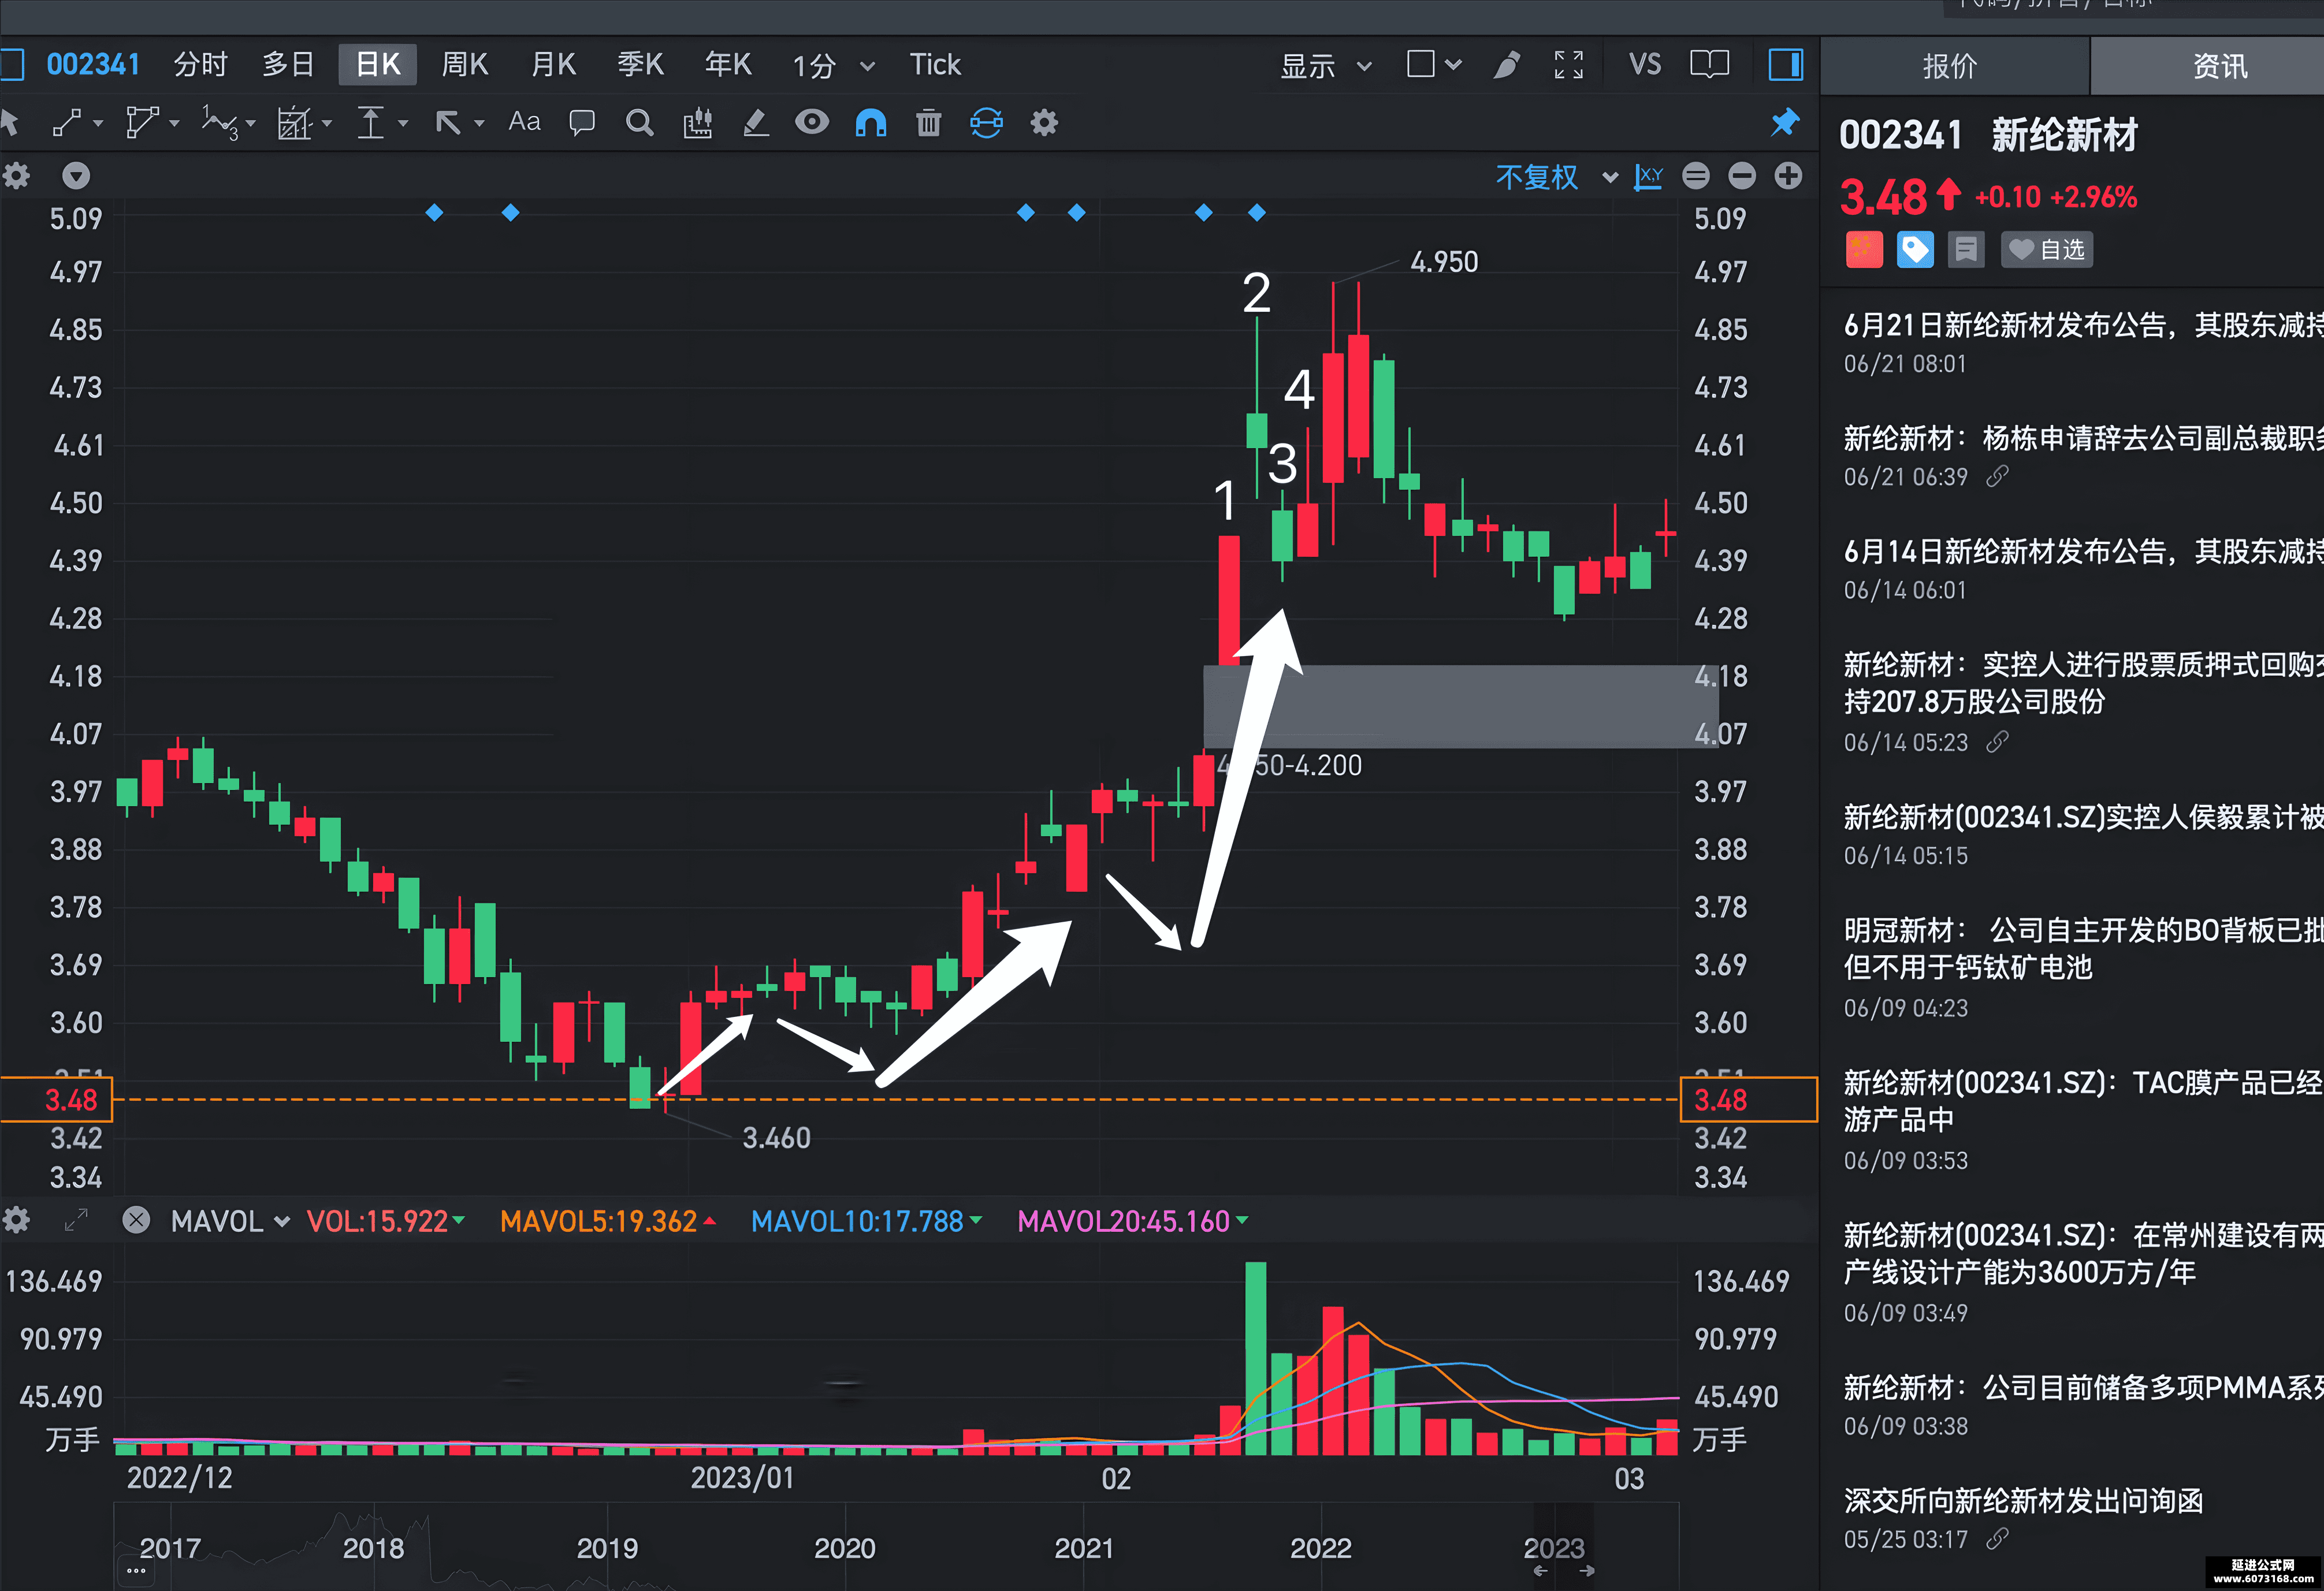2324x1591 pixels.
Task: Switch to 周K weekly chart
Action: click(x=465, y=65)
